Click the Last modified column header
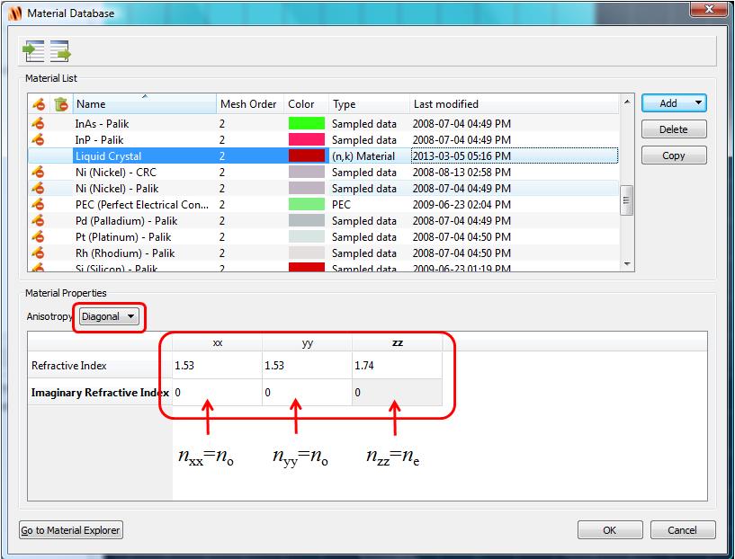Image resolution: width=735 pixels, height=559 pixels. pyautogui.click(x=514, y=104)
